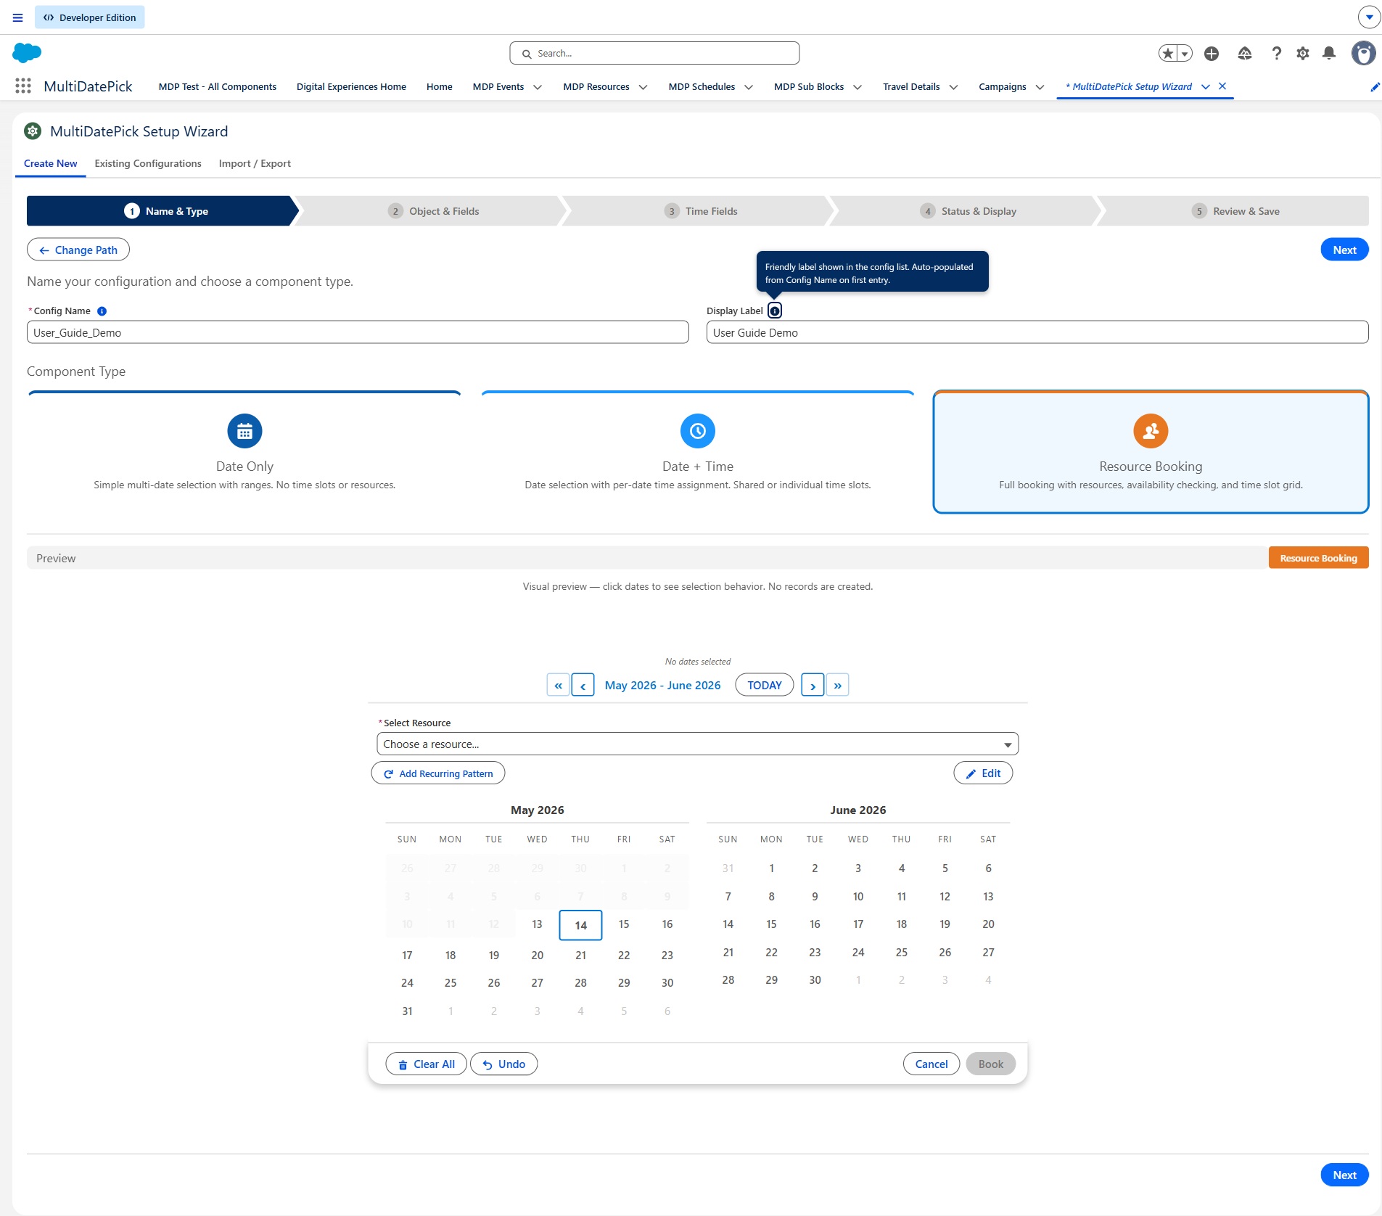Select May 14 in the calendar
This screenshot has height=1216, width=1382.
tap(581, 925)
